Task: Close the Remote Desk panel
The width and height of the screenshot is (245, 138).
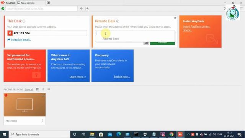Action: pos(175,18)
